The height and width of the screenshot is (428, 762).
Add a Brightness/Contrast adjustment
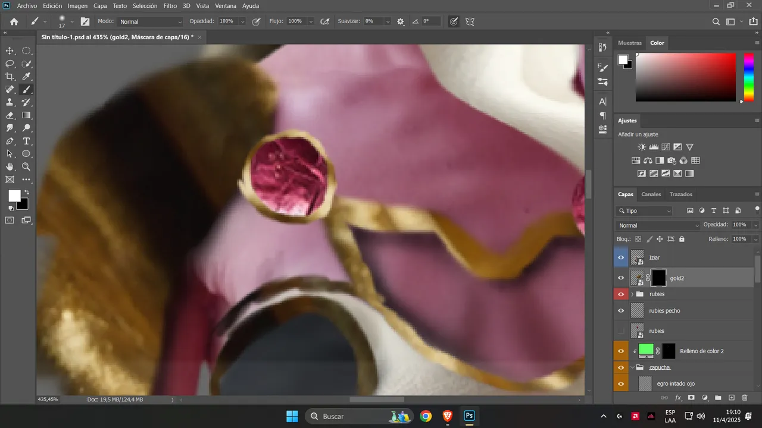coord(642,147)
